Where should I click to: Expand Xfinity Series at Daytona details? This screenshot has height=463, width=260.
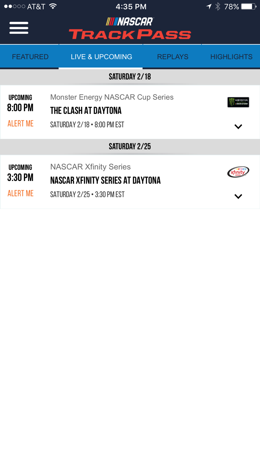point(238,196)
